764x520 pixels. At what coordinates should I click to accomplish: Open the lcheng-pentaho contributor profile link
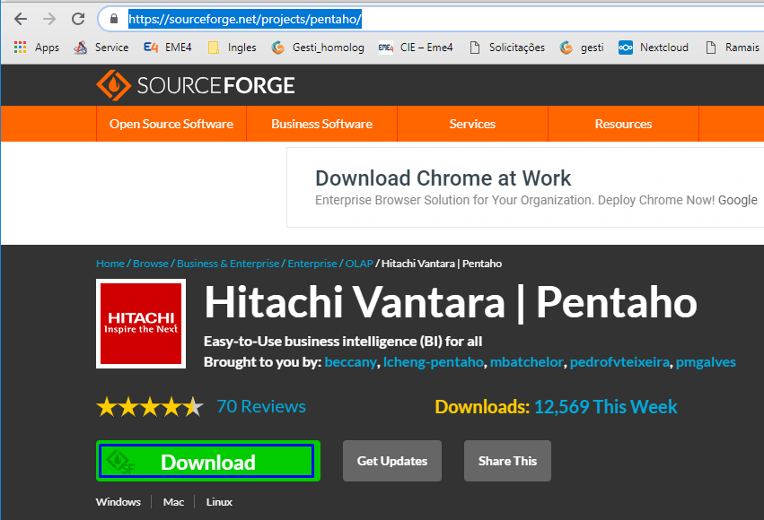433,362
